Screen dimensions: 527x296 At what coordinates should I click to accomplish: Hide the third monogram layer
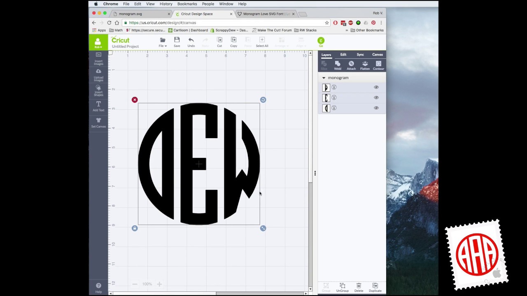pos(376,108)
